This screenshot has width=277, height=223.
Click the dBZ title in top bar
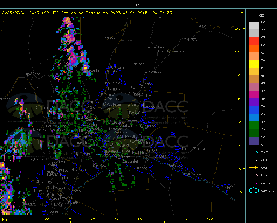coord(138,5)
